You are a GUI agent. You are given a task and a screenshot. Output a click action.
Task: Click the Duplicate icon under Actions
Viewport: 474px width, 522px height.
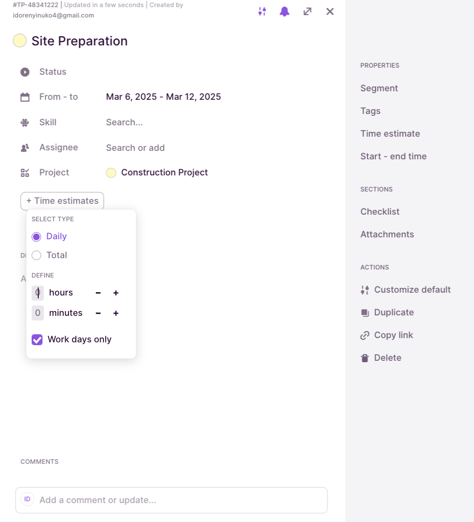(x=364, y=312)
